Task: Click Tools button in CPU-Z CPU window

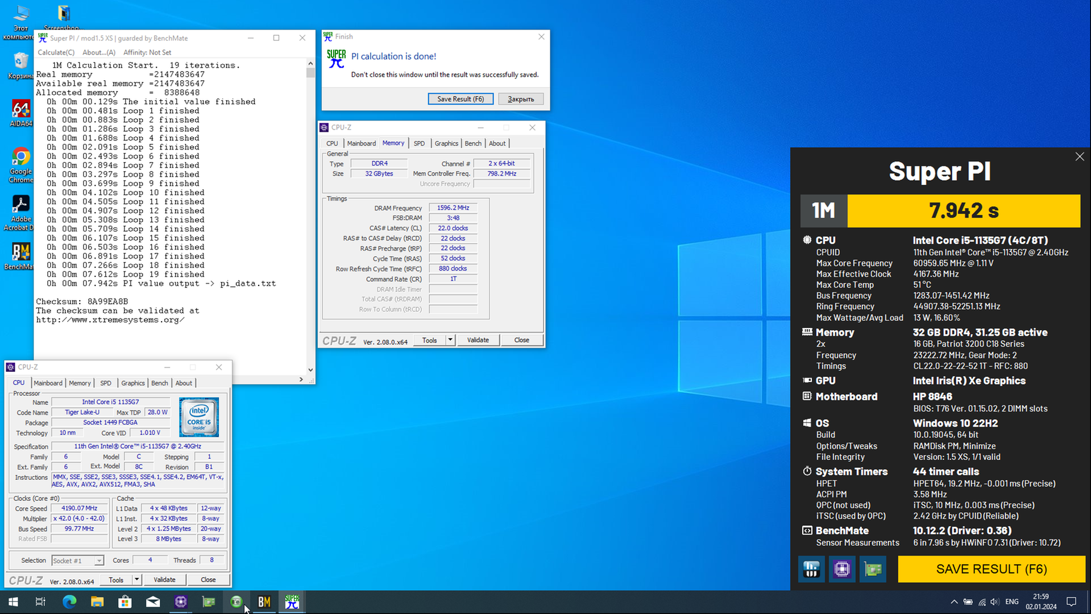Action: point(116,580)
